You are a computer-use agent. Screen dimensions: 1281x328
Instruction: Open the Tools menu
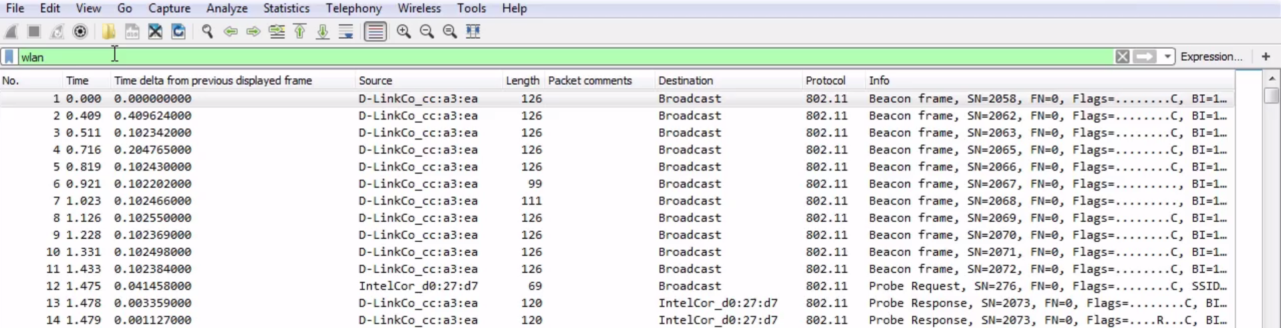[471, 9]
